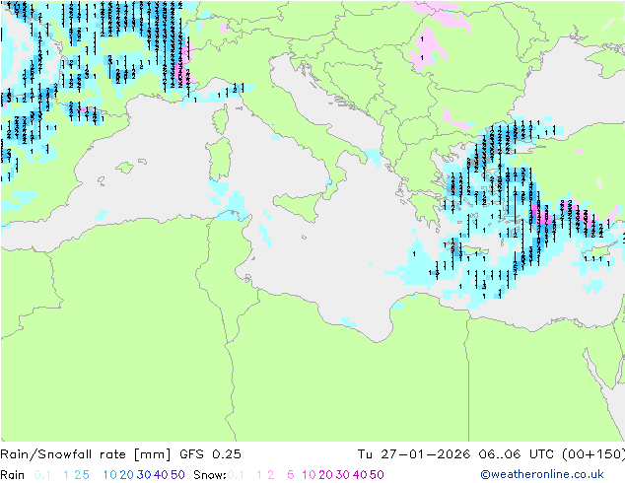
Task: Pick the Snow legend 5 value
Action: point(291,475)
